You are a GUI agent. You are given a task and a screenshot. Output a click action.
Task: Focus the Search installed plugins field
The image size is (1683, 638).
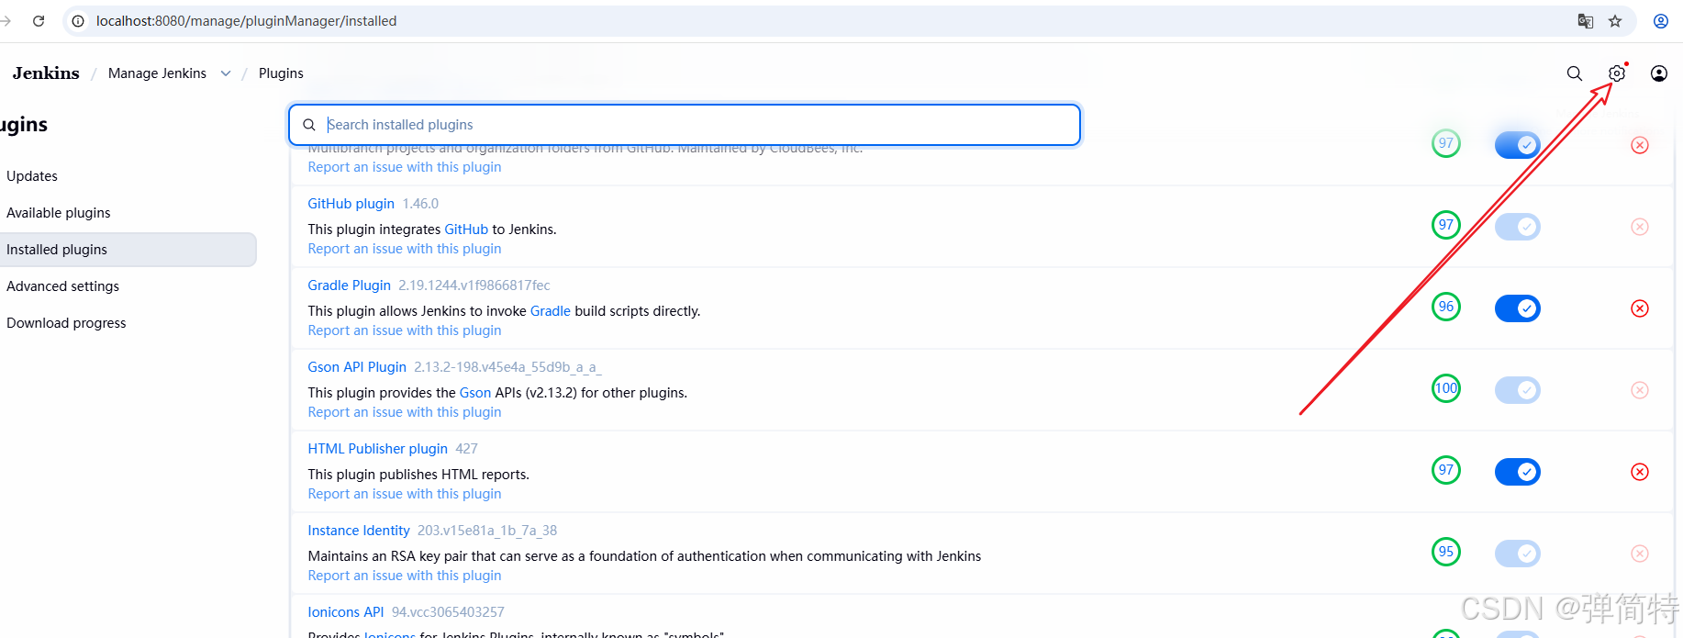point(685,125)
